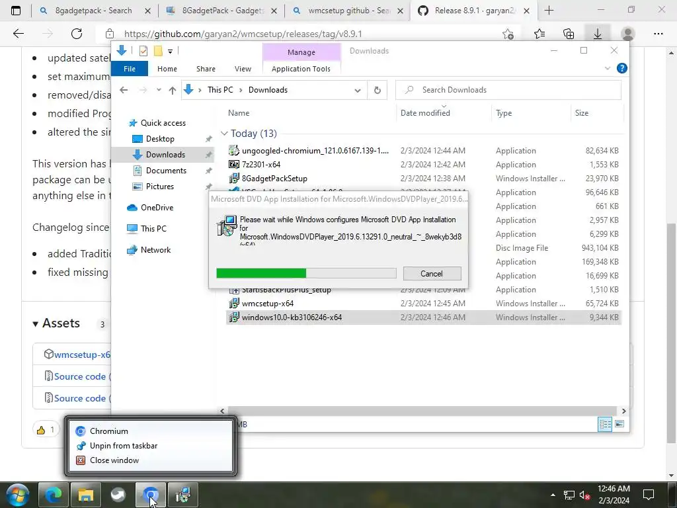Select OneDrive in the navigation pane
The image size is (677, 508).
coord(157,208)
